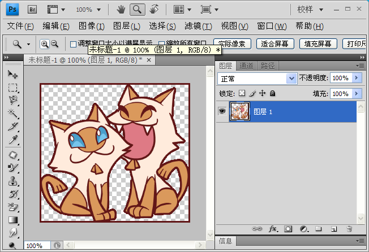Select the History Brush tool
Viewport: 369px width, 252px height.
(12, 194)
